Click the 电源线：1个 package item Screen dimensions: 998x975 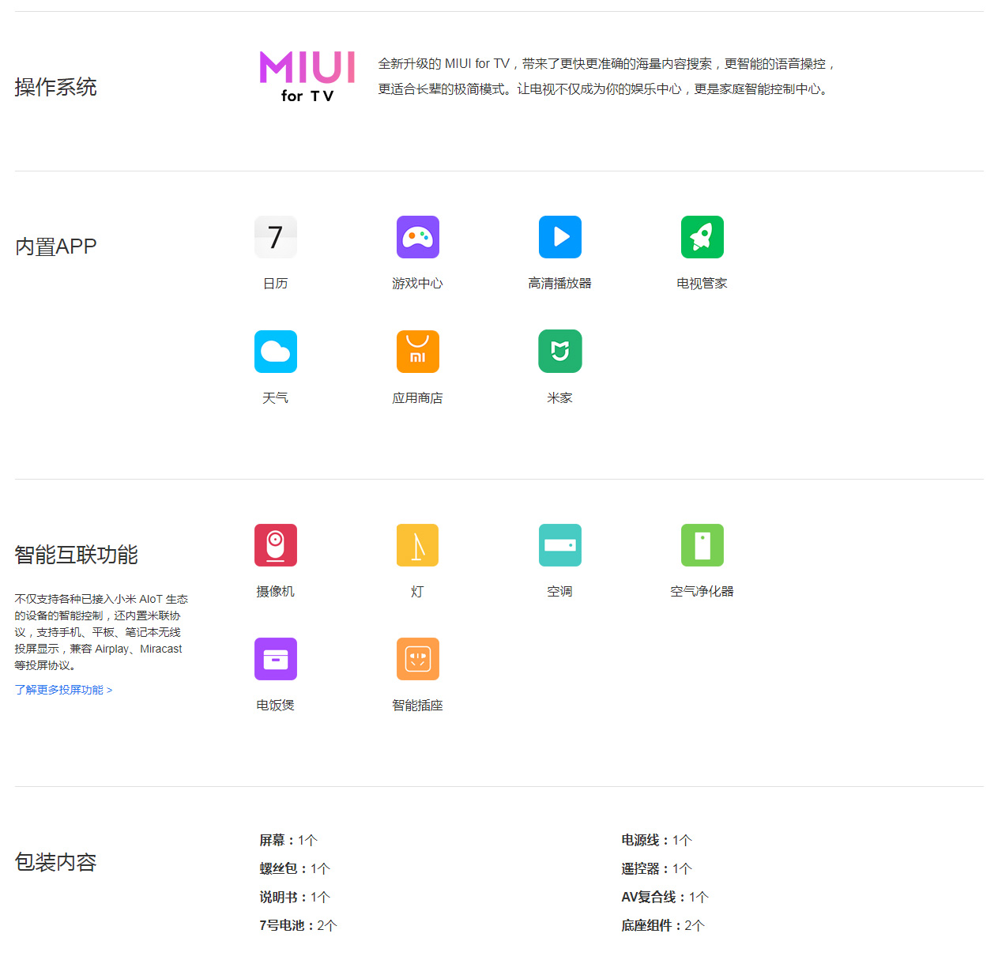point(657,840)
